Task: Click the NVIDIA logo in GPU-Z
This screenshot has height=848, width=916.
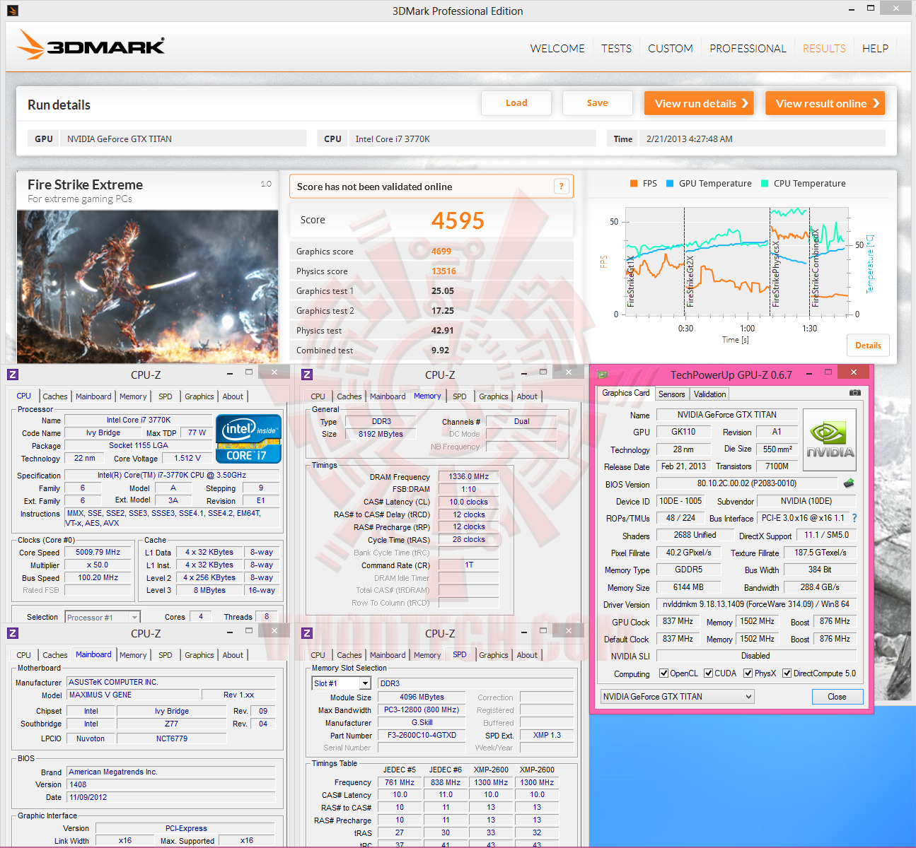Action: tap(830, 440)
